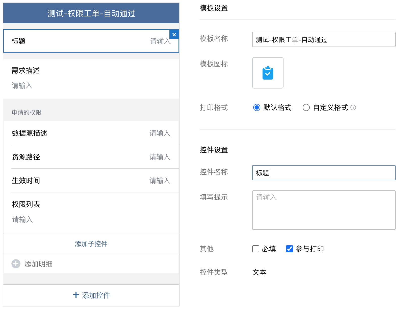
Task: Select the 自定义格式 radio option
Action: coord(306,107)
